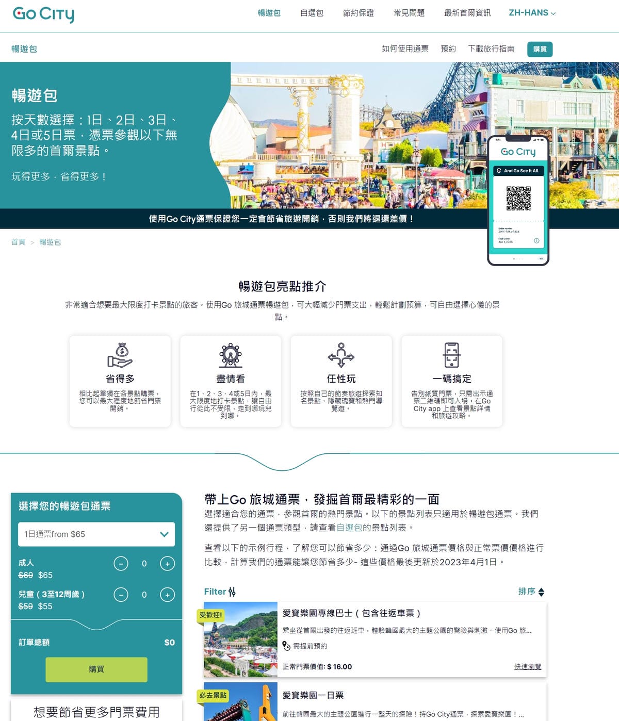
Task: Increase the 成人 ticket quantity
Action: tap(167, 564)
